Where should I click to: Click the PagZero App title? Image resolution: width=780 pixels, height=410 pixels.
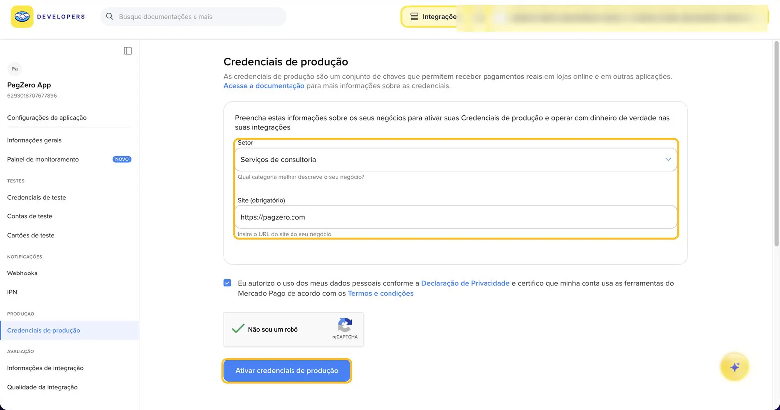[29, 85]
